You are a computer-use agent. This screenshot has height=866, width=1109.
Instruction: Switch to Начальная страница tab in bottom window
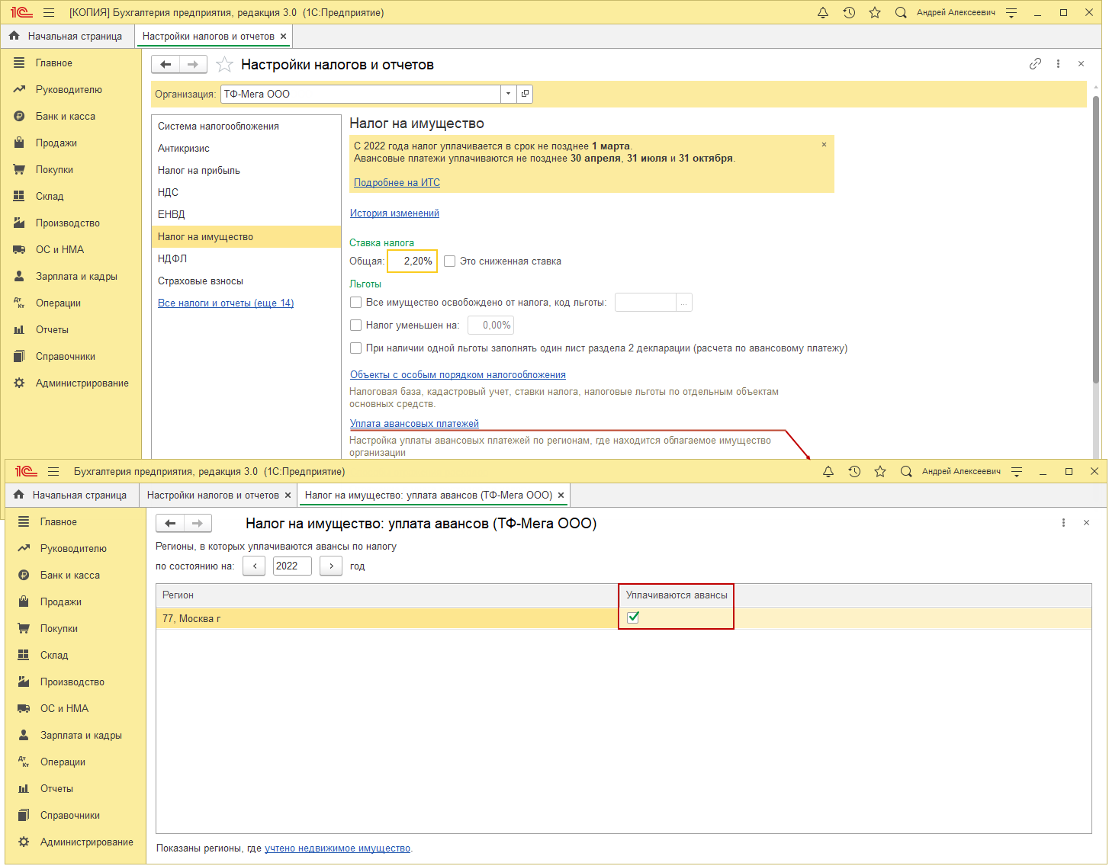point(71,496)
